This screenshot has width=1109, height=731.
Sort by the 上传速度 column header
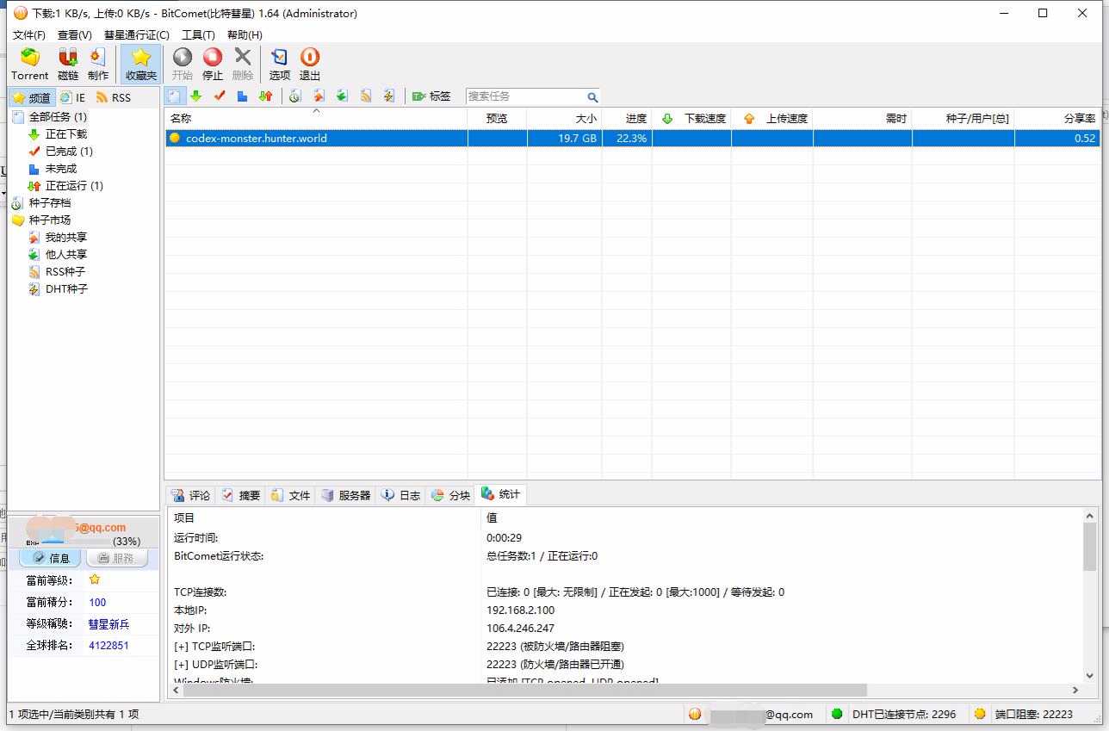click(771, 118)
